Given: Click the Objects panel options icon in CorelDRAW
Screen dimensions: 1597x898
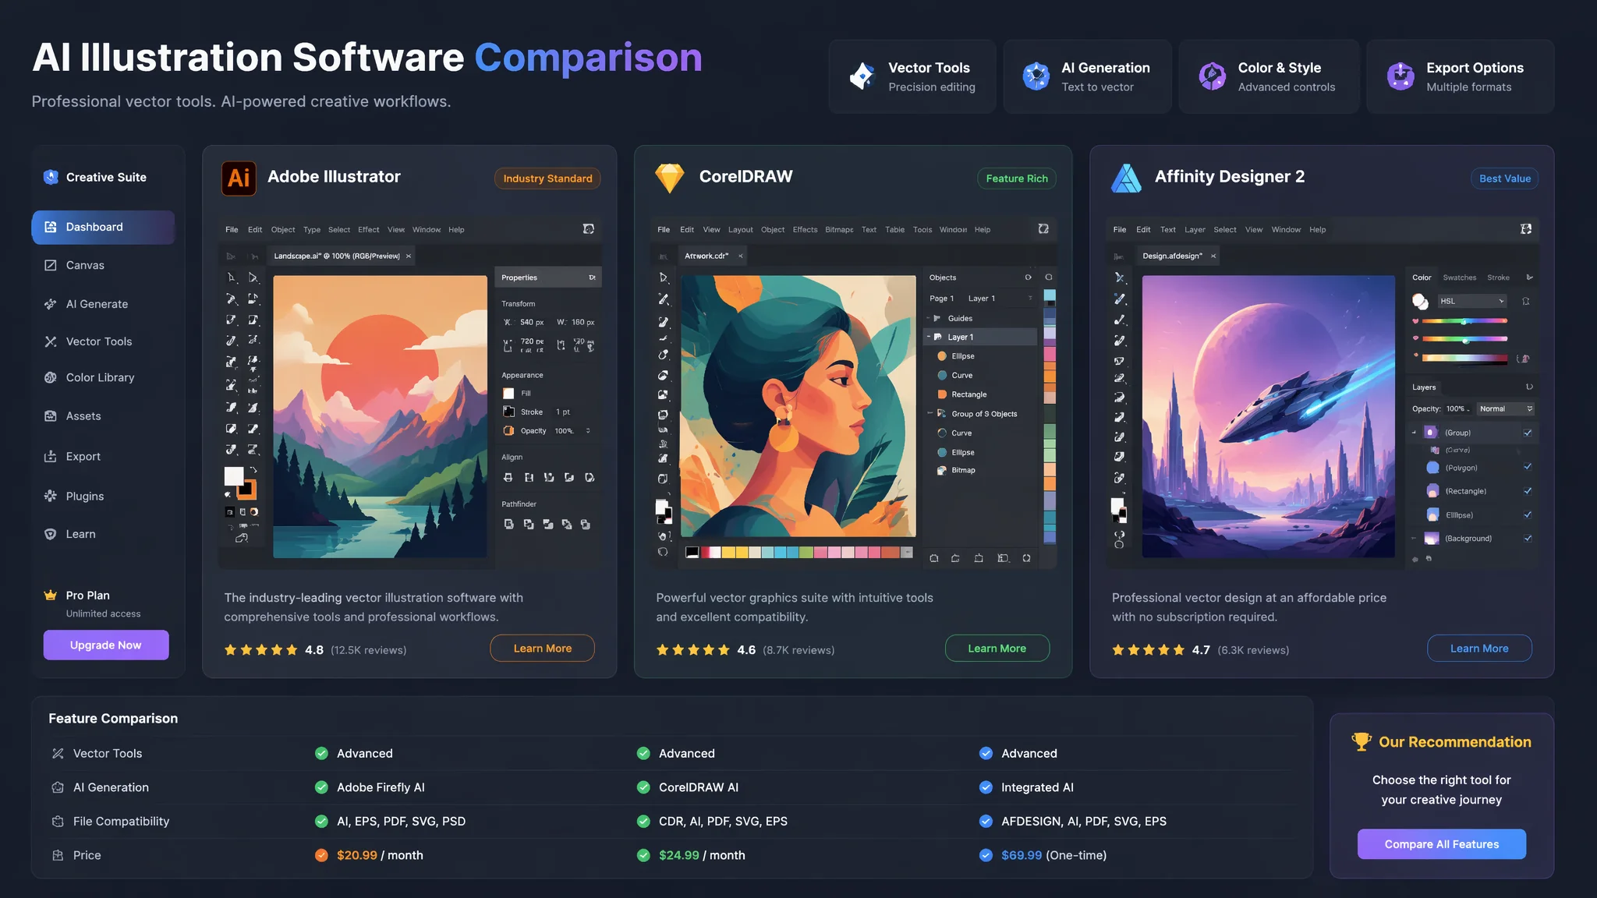Looking at the screenshot, I should click(x=1028, y=278).
